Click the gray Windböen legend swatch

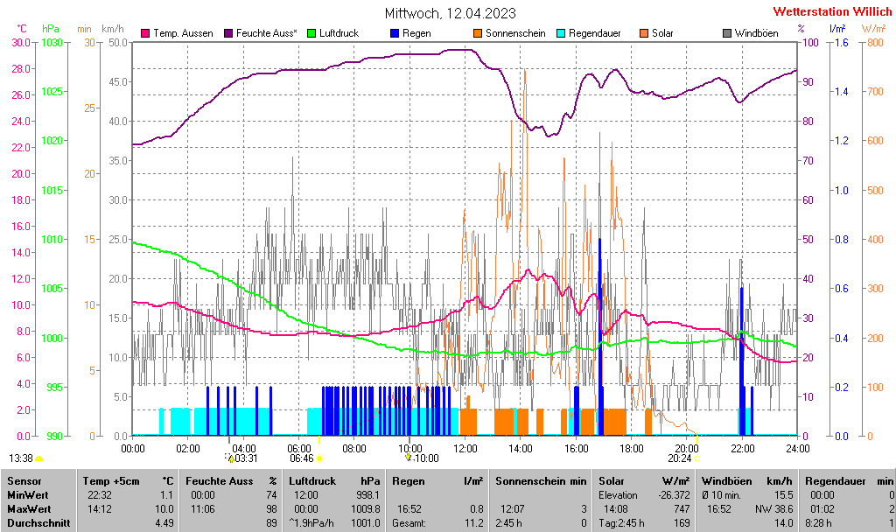(x=727, y=33)
